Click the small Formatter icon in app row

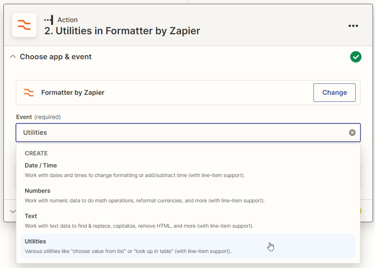(29, 93)
